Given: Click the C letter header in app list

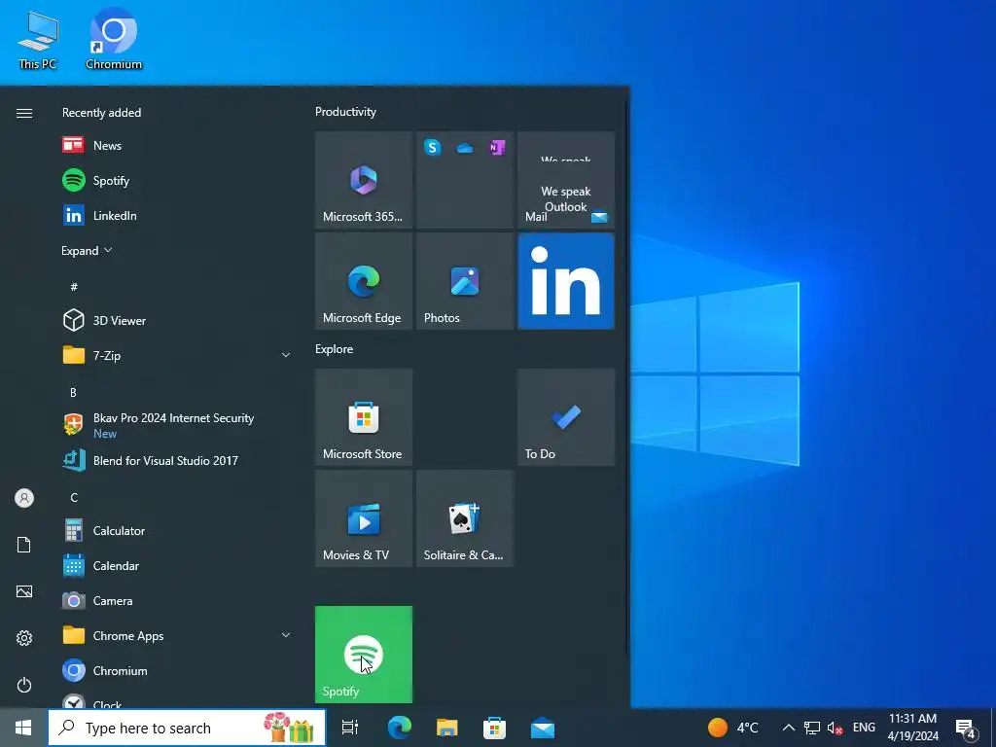Looking at the screenshot, I should click(x=74, y=497).
